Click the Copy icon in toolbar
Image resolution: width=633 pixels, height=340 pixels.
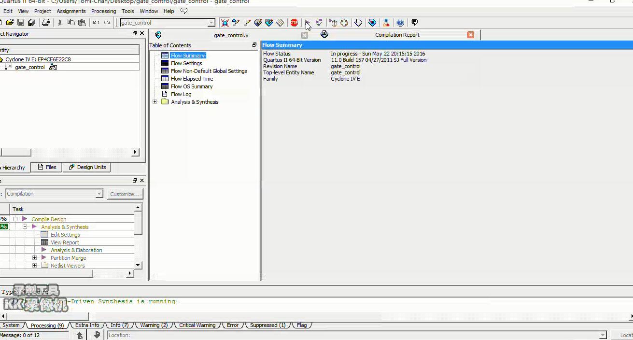pos(71,23)
